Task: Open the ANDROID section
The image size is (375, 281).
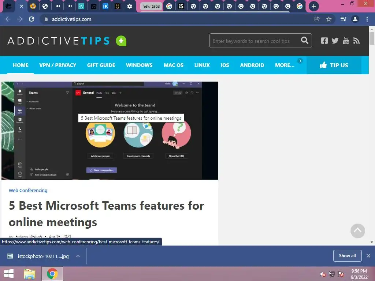Action: tap(252, 65)
